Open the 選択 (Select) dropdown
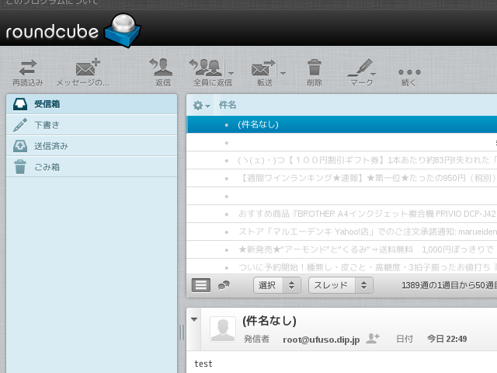497x373 pixels. 277,285
